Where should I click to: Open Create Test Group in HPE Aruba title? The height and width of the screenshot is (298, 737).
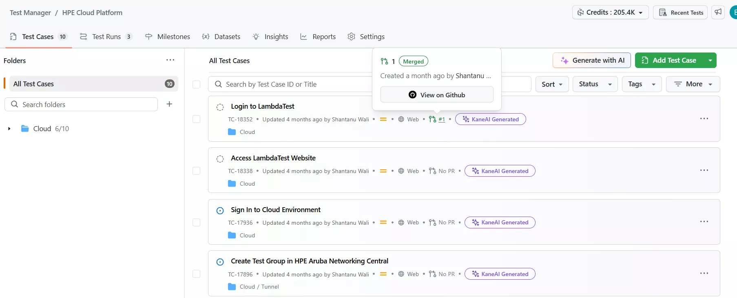[310, 261]
